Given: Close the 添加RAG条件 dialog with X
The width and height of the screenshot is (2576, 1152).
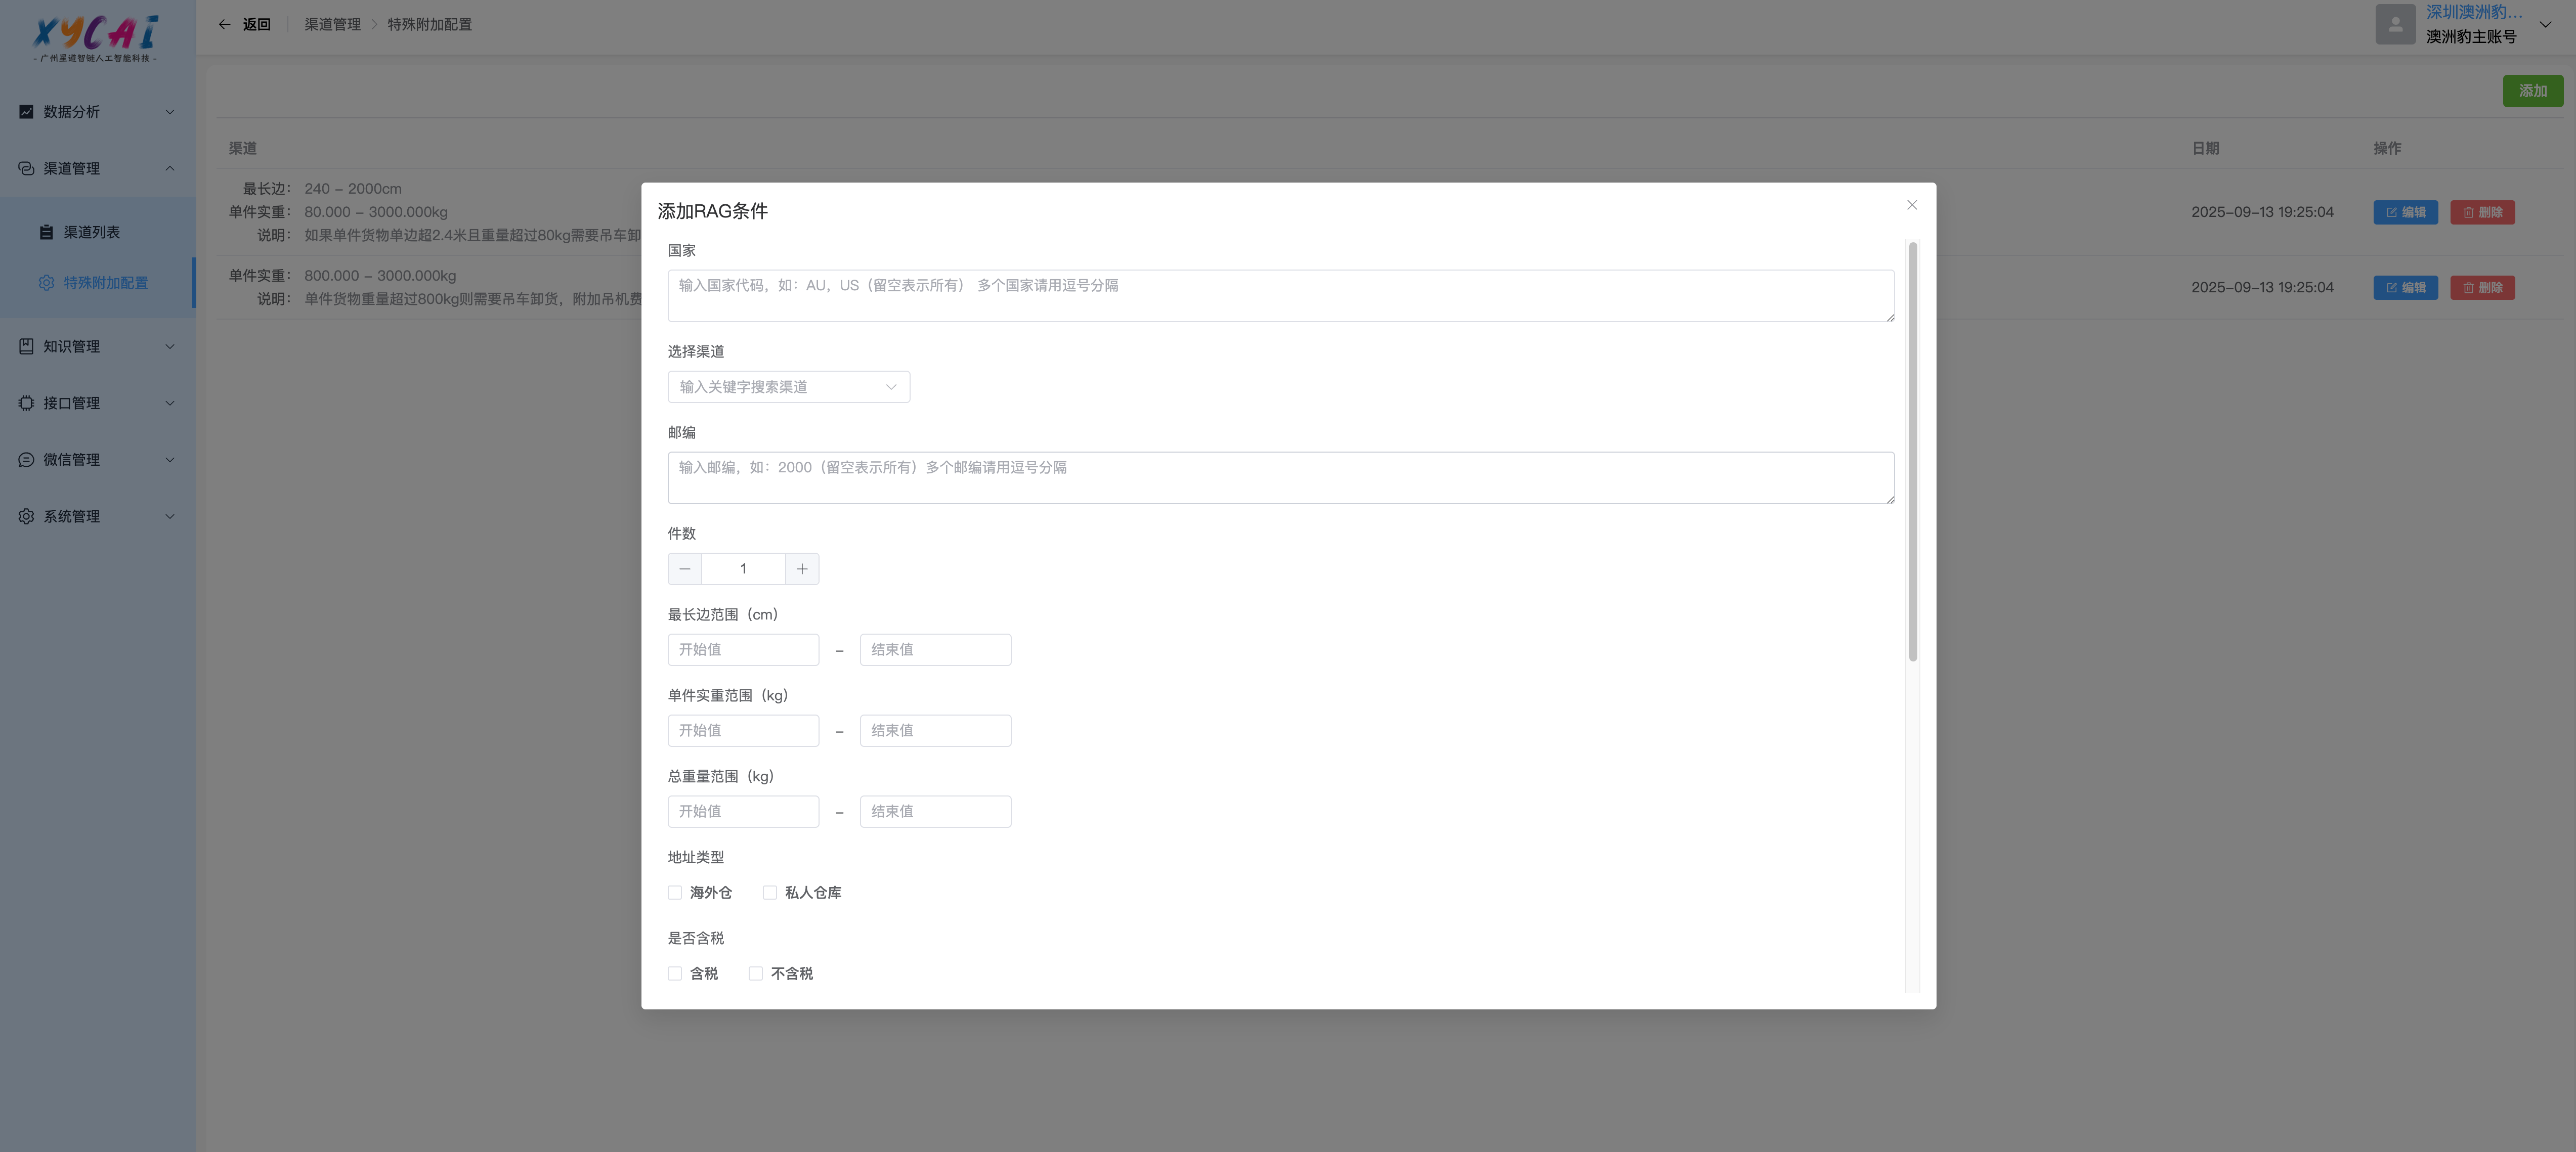Looking at the screenshot, I should click(x=1911, y=205).
